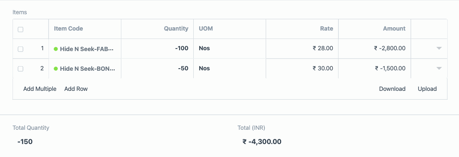
Task: Expand row 2 dropdown arrow
Action: [x=439, y=68]
